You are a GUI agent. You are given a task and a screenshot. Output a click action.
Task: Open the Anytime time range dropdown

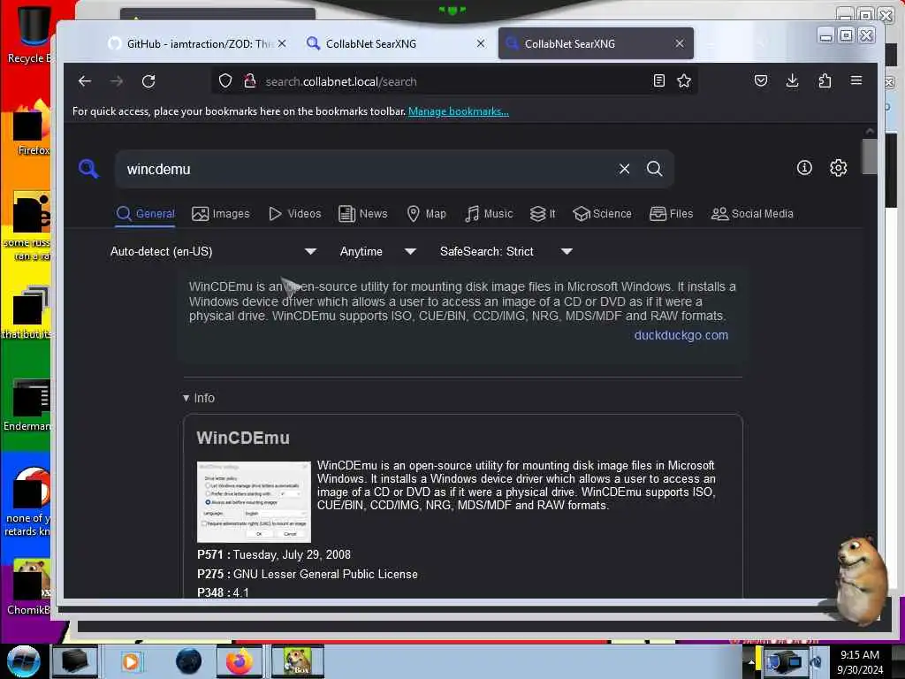[377, 251]
